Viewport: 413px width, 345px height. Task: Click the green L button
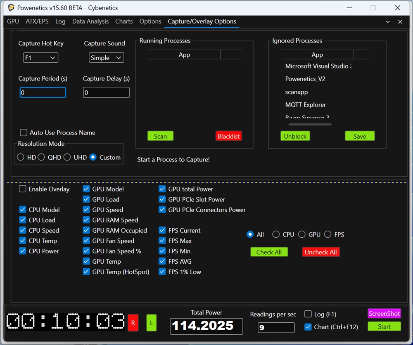(x=152, y=323)
